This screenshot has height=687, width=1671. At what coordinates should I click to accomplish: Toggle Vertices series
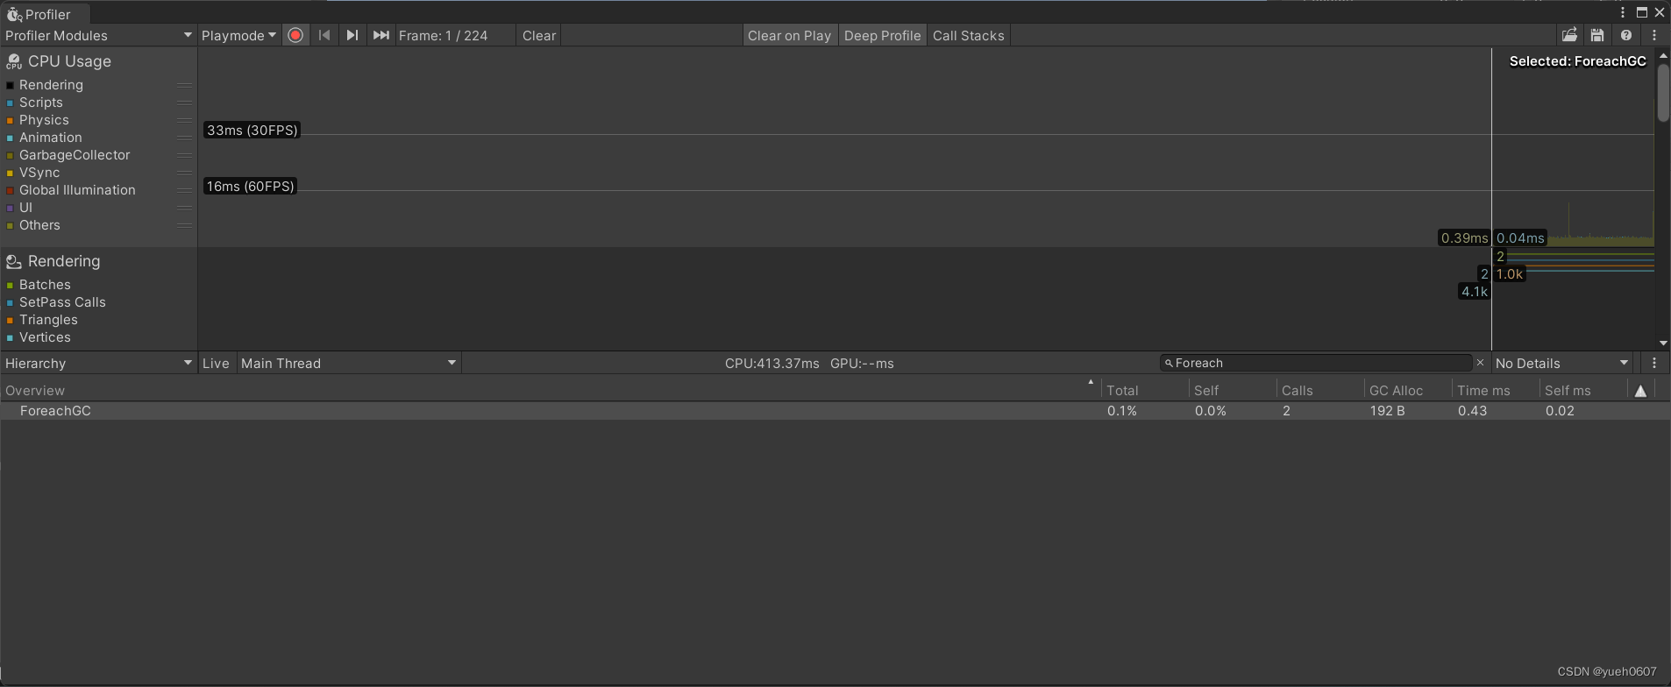click(11, 337)
